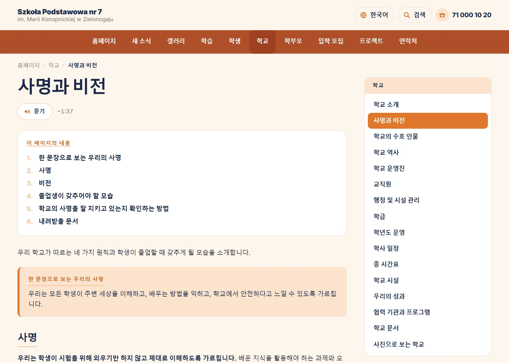Click 홈페이지 in the breadcrumb
The image size is (509, 363).
coord(28,65)
